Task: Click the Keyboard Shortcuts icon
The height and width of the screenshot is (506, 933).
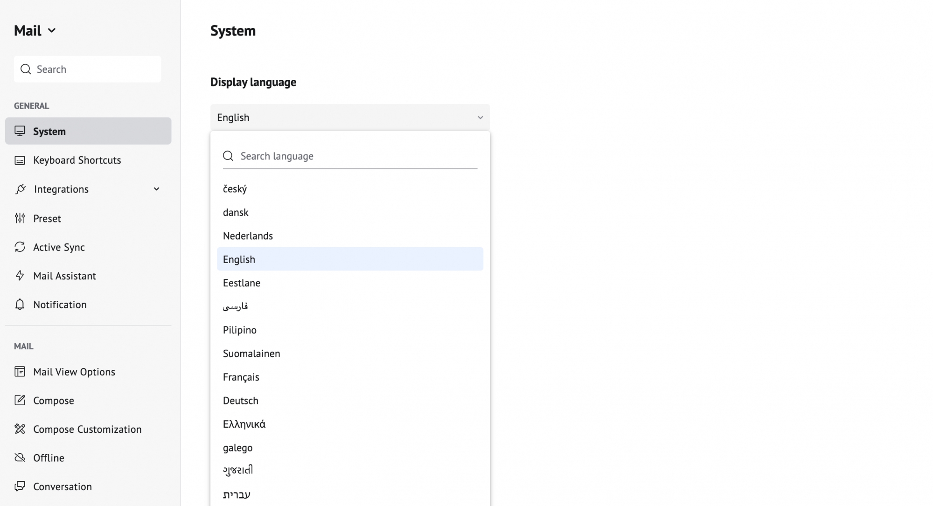Action: coord(19,159)
